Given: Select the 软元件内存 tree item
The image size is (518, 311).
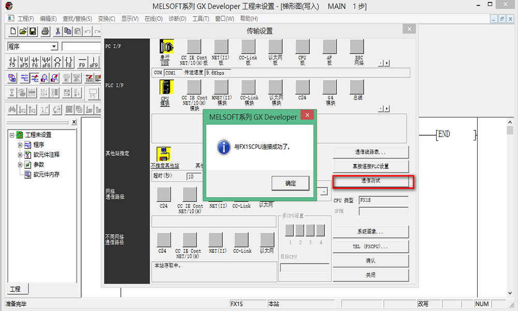Looking at the screenshot, I should (x=46, y=174).
